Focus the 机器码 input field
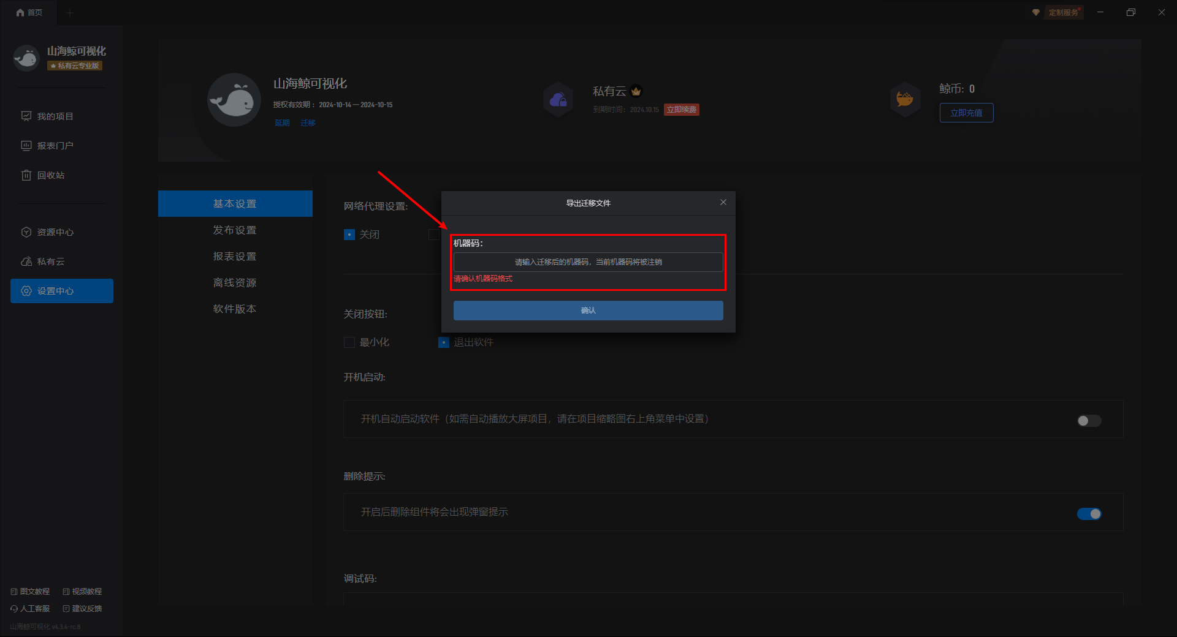Viewport: 1177px width, 637px height. pos(588,262)
